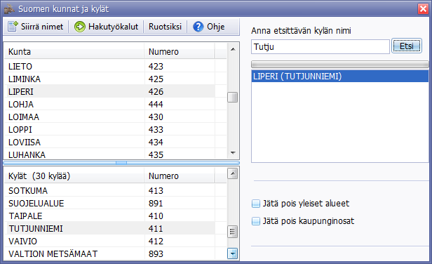Click the blue Ohje question mark icon
The height and width of the screenshot is (264, 432).
tap(198, 27)
